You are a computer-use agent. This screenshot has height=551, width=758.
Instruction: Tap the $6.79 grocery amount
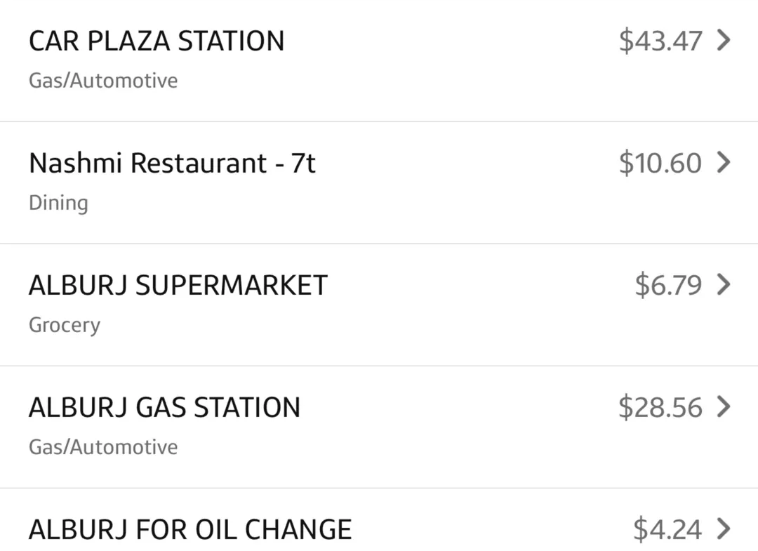pos(668,285)
